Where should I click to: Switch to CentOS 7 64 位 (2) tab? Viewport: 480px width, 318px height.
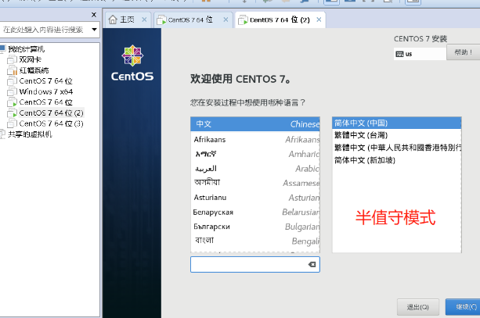pyautogui.click(x=280, y=20)
